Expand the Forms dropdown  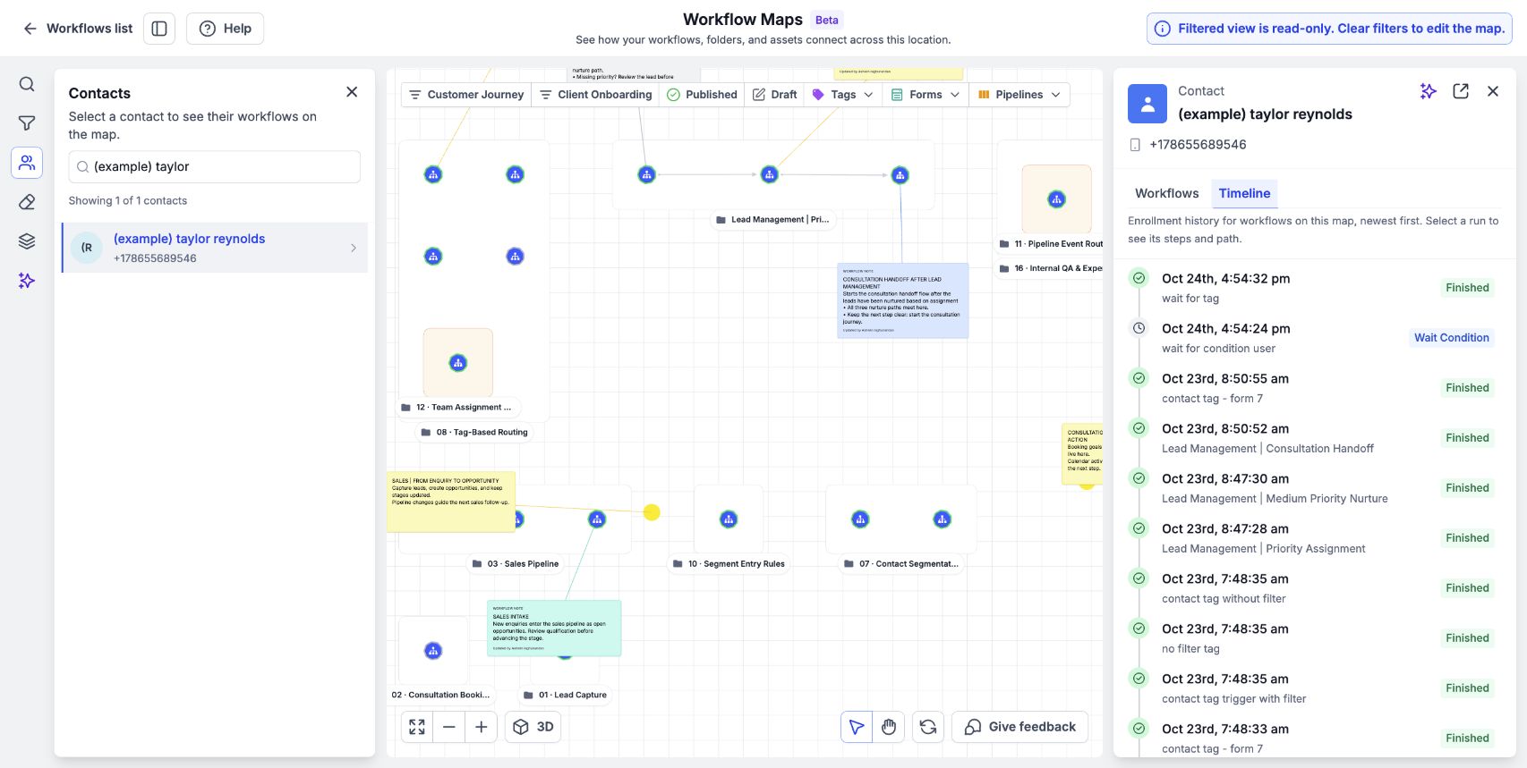[x=926, y=95]
